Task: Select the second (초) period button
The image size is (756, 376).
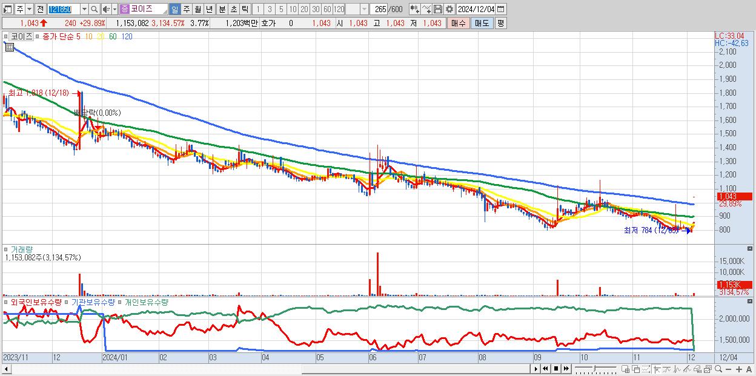Action: [x=234, y=9]
